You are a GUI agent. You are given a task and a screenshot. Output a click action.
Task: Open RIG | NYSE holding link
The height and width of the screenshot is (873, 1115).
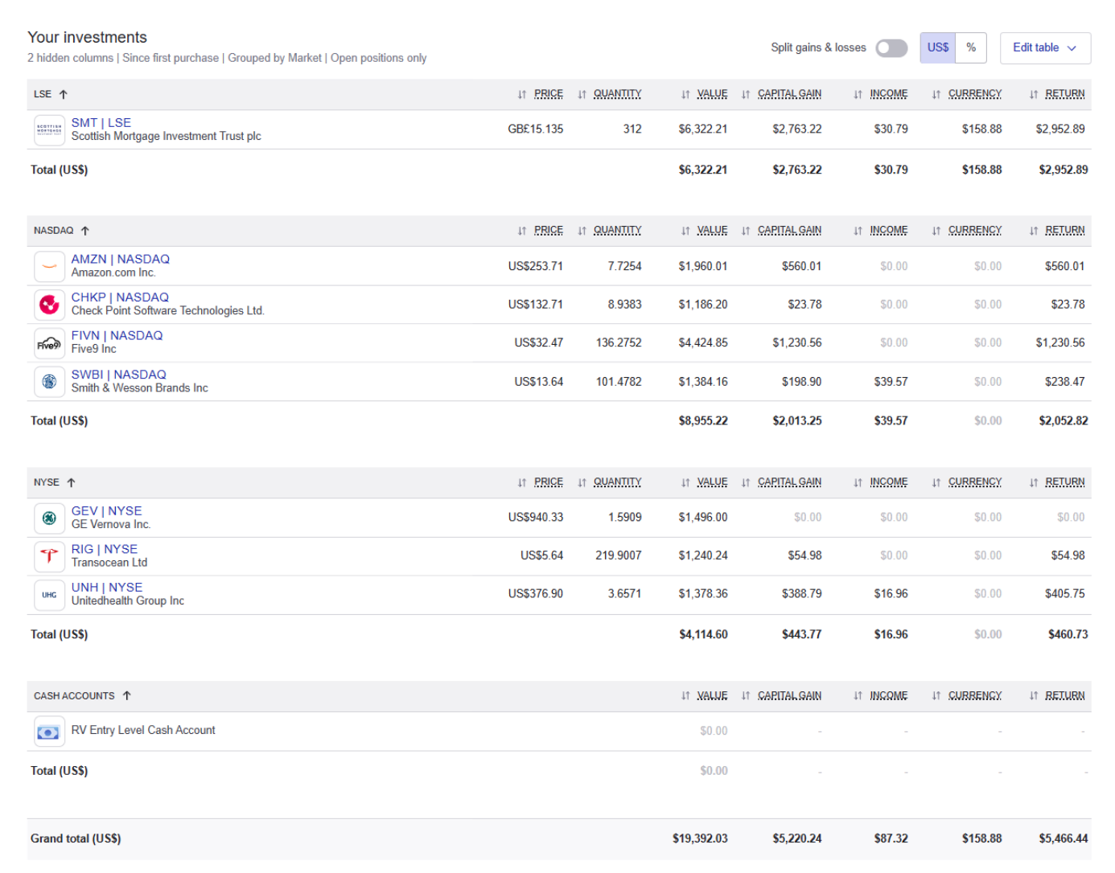[105, 549]
